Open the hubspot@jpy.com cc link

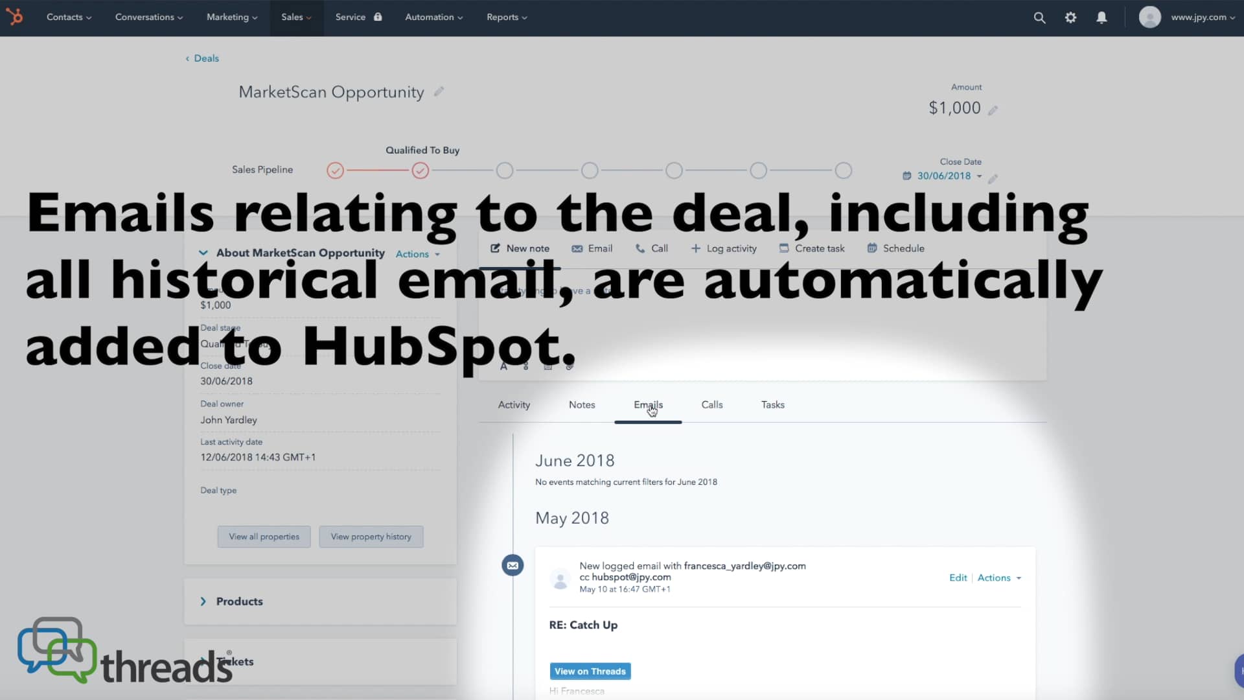pyautogui.click(x=631, y=577)
